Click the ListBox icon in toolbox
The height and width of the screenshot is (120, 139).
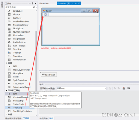(x=9, y=14)
